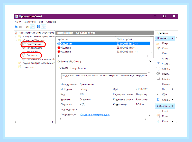Expand Журналы приложений и служб node
Viewport: 192px width, 142px height.
(16, 63)
